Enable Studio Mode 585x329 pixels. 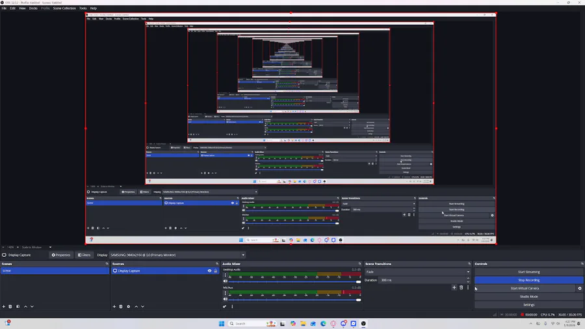528,296
